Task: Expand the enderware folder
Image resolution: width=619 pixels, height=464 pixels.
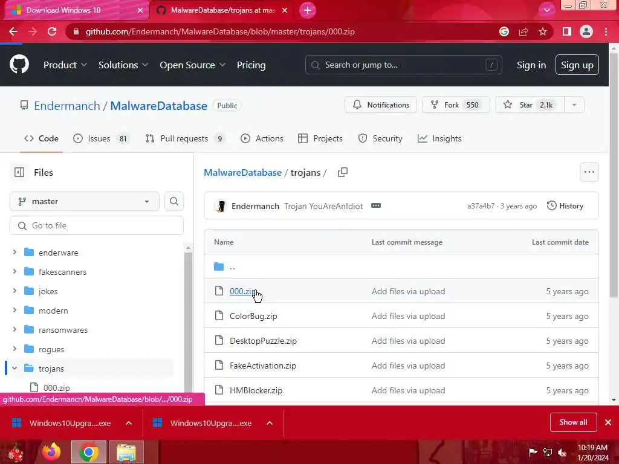Action: click(15, 252)
